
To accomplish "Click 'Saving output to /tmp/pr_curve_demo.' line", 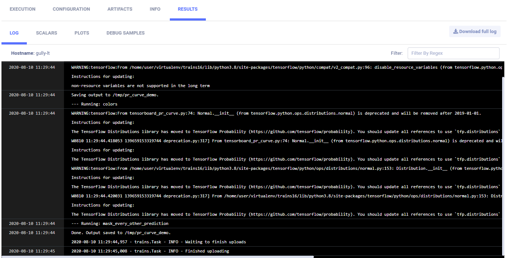I will point(115,95).
